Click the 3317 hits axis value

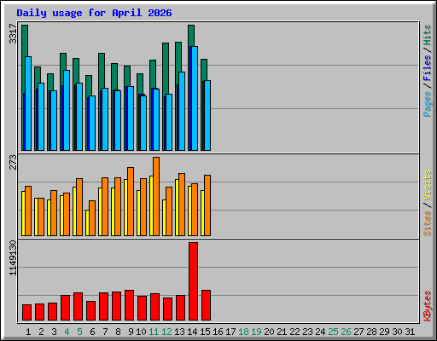(x=13, y=34)
